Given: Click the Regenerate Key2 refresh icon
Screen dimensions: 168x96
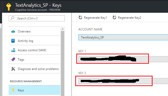Looking at the screenshot, I should pos(114,17).
